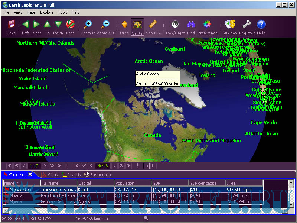Image resolution: width=297 pixels, height=223 pixels.
Task: Toggle the Day/Night view
Action: coord(175,25)
